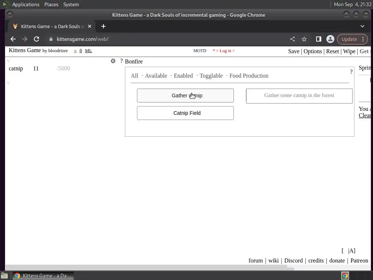Bookmark this tab star icon
The height and width of the screenshot is (280, 373).
[x=304, y=39]
